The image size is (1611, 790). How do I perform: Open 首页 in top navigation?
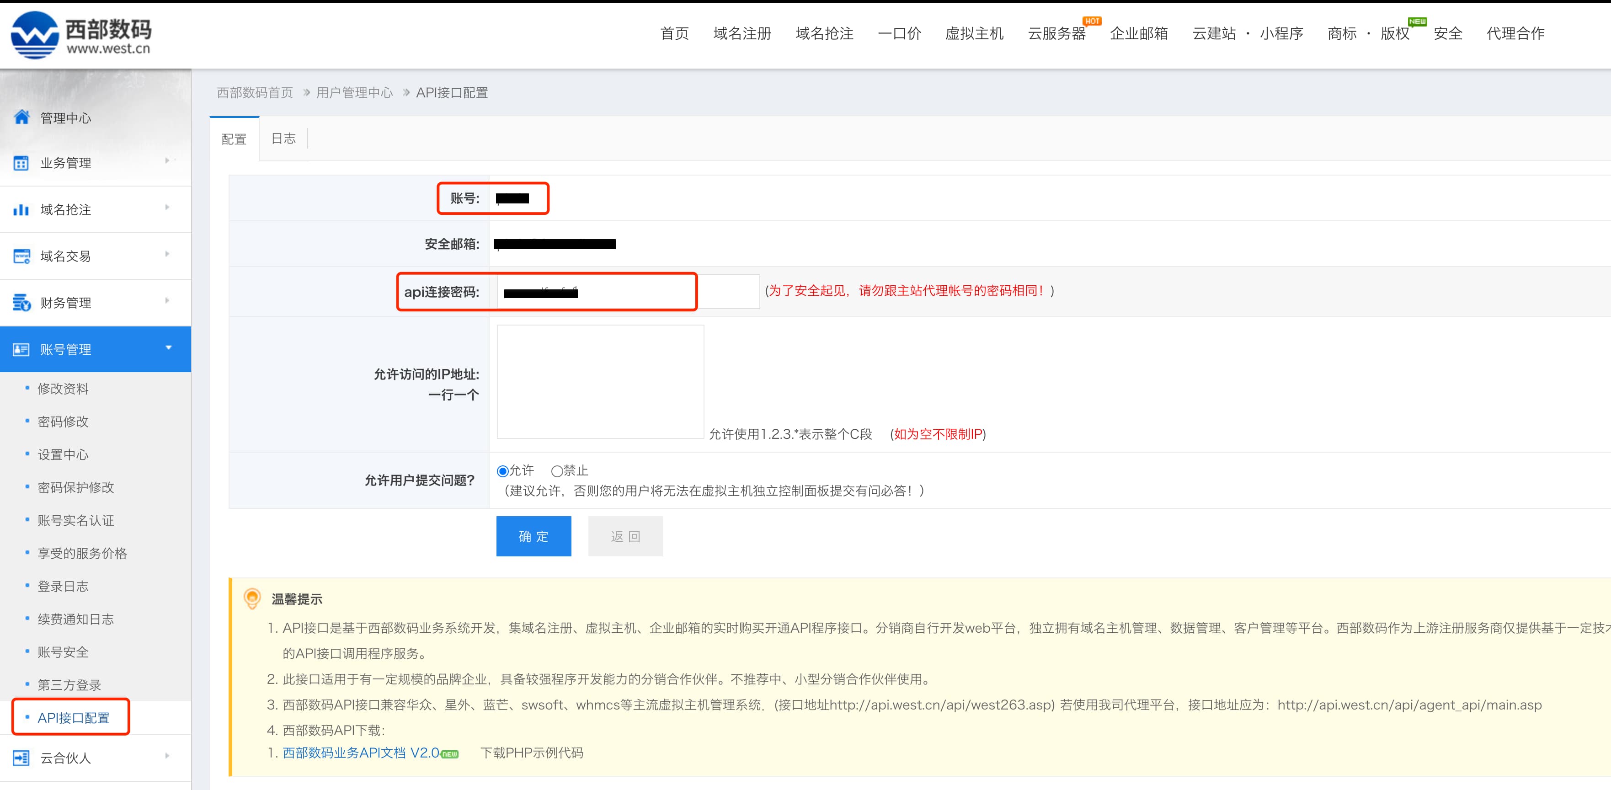[x=674, y=33]
